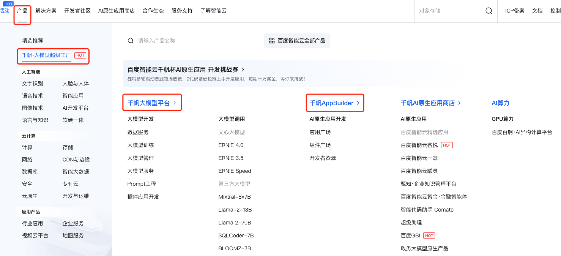
Task: Open 百度百舸·AI异构计算平台 link
Action: [x=522, y=132]
